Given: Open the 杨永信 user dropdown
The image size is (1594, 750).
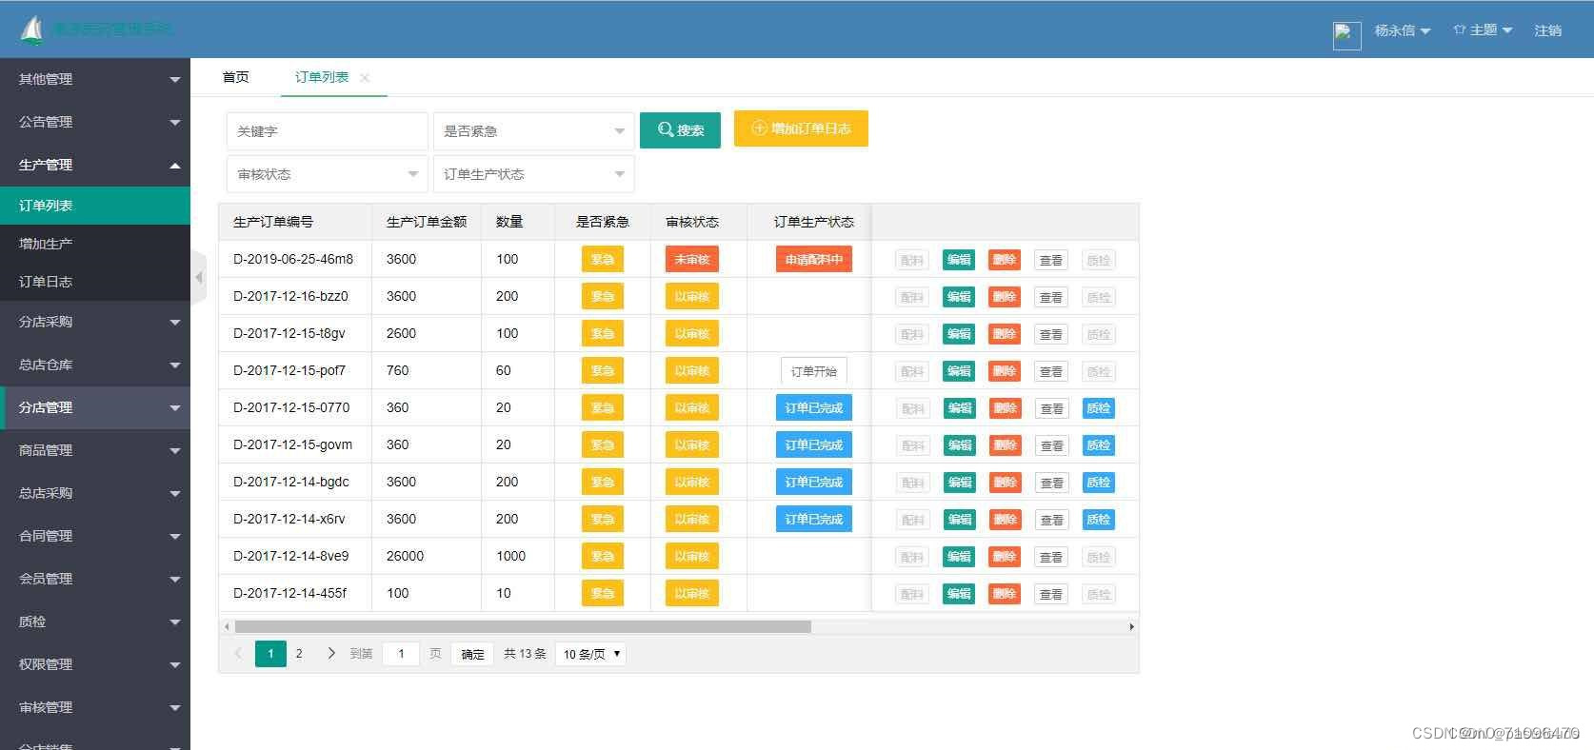Looking at the screenshot, I should (1402, 30).
